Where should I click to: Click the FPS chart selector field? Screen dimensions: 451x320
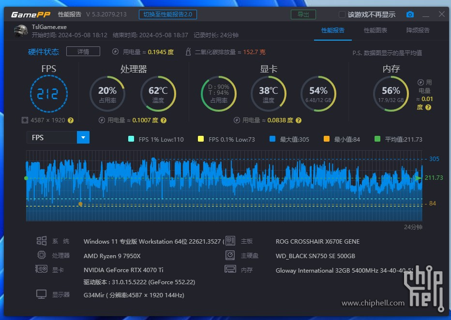pos(58,137)
